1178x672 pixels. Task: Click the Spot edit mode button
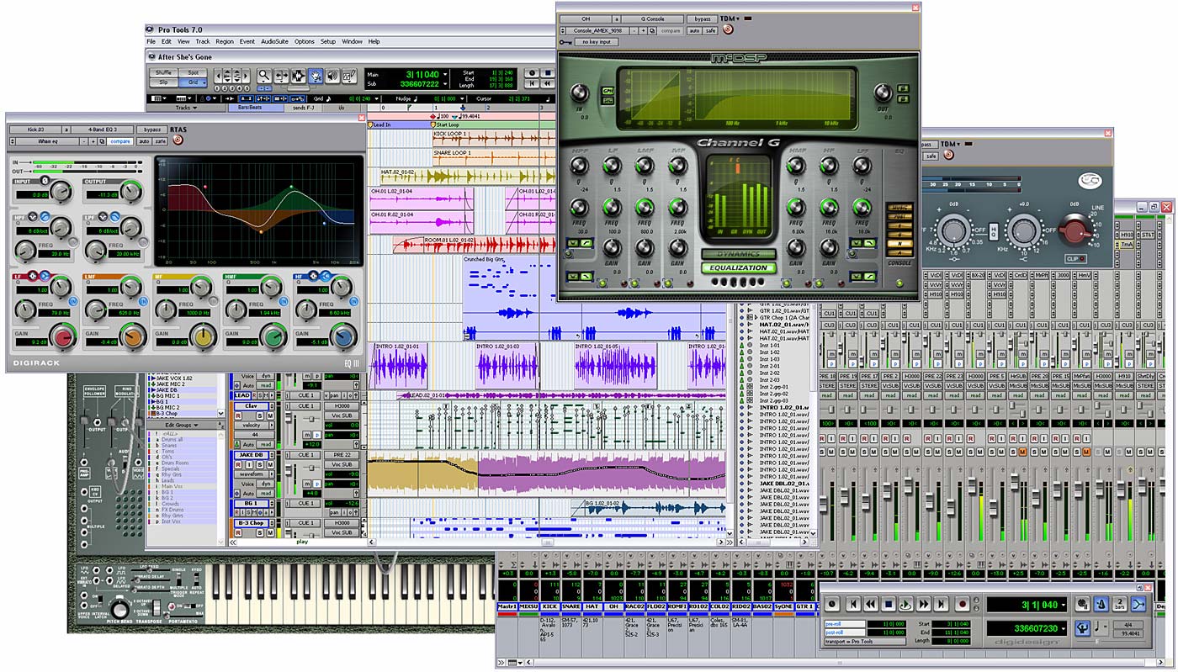194,72
